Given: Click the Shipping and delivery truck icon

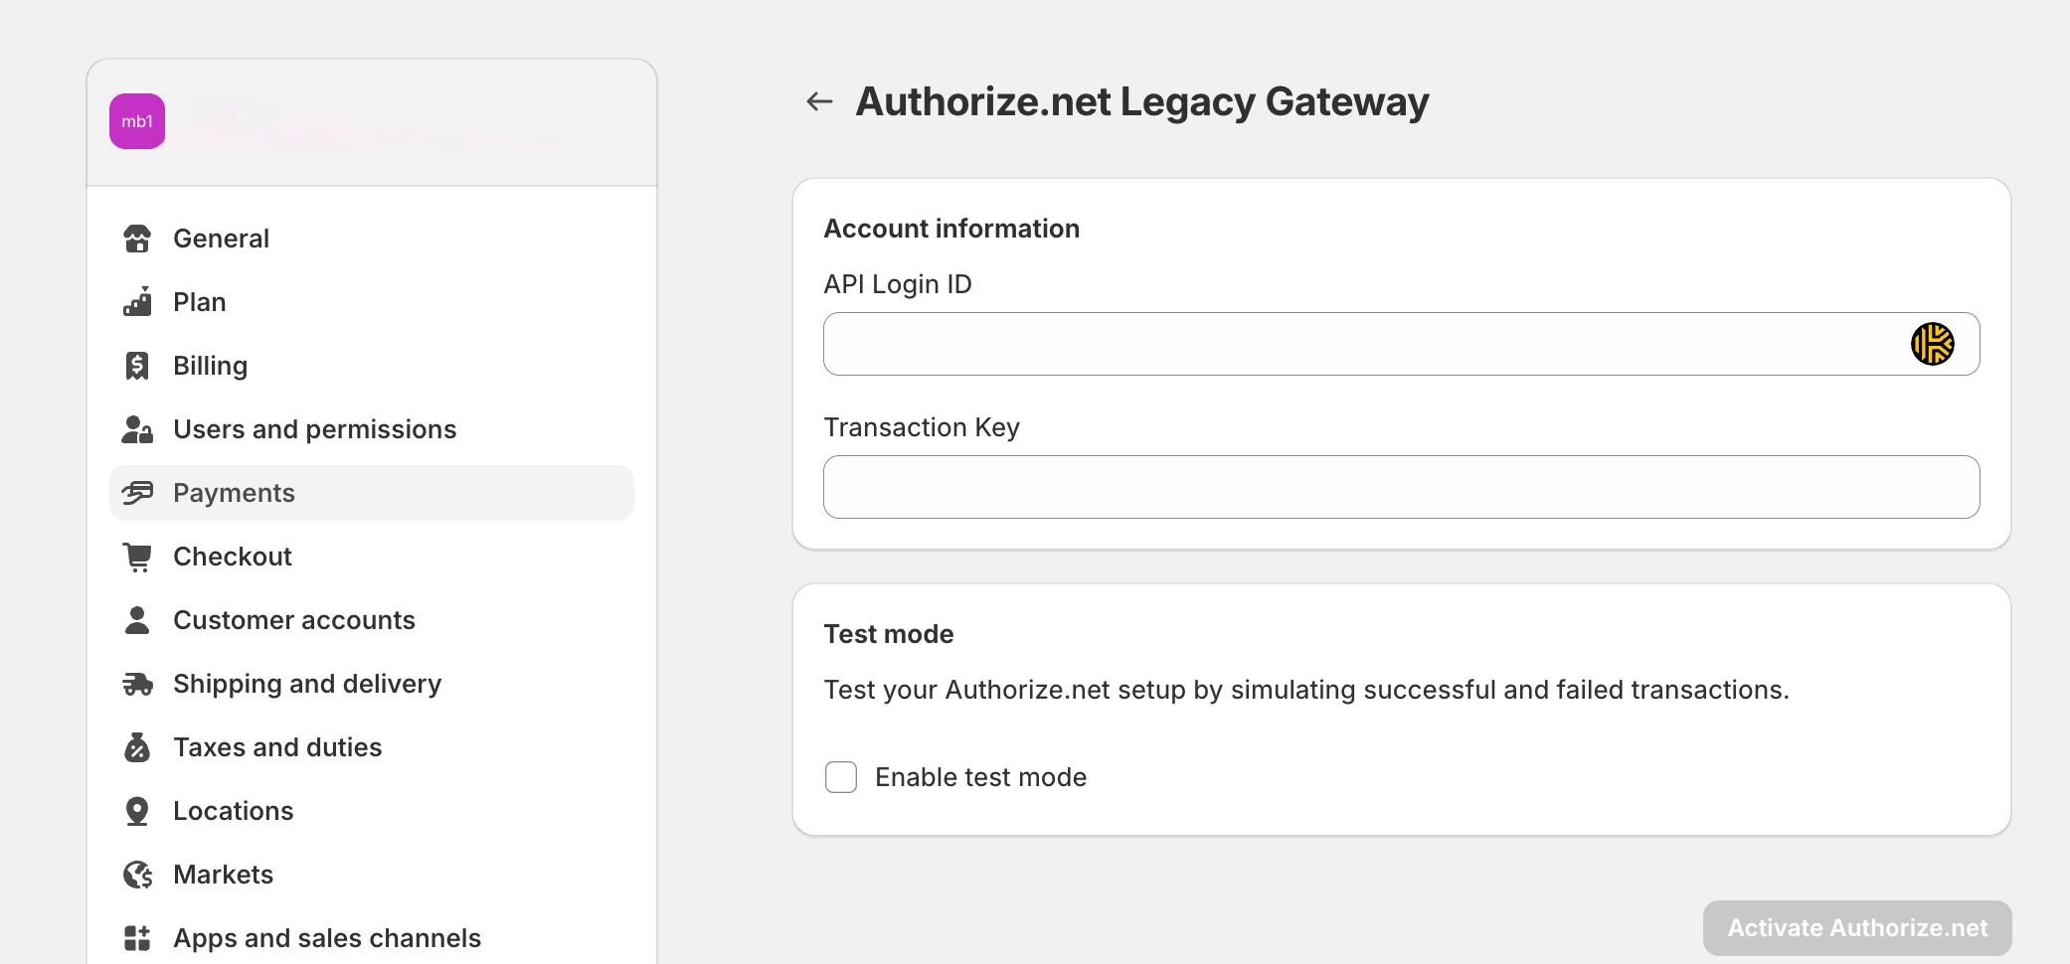Looking at the screenshot, I should tap(137, 684).
